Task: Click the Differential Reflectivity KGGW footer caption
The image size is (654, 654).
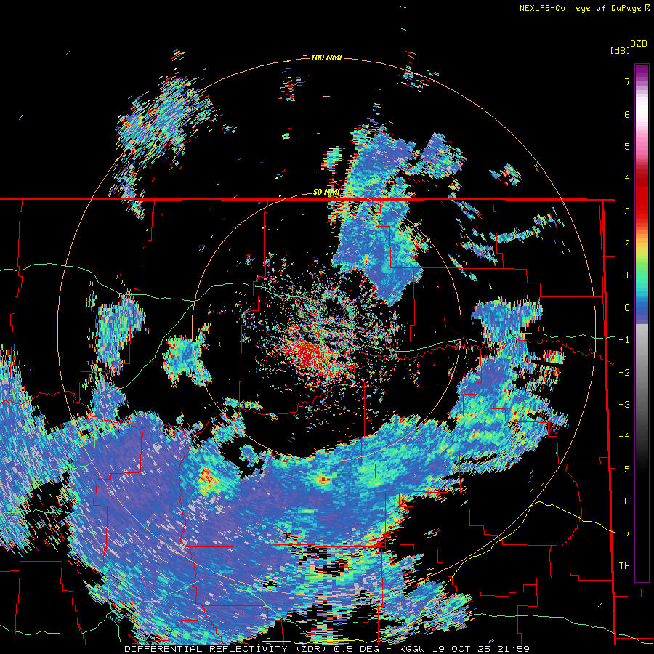Action: click(x=327, y=649)
